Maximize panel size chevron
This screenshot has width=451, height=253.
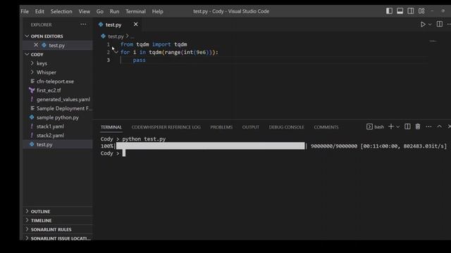click(x=439, y=126)
